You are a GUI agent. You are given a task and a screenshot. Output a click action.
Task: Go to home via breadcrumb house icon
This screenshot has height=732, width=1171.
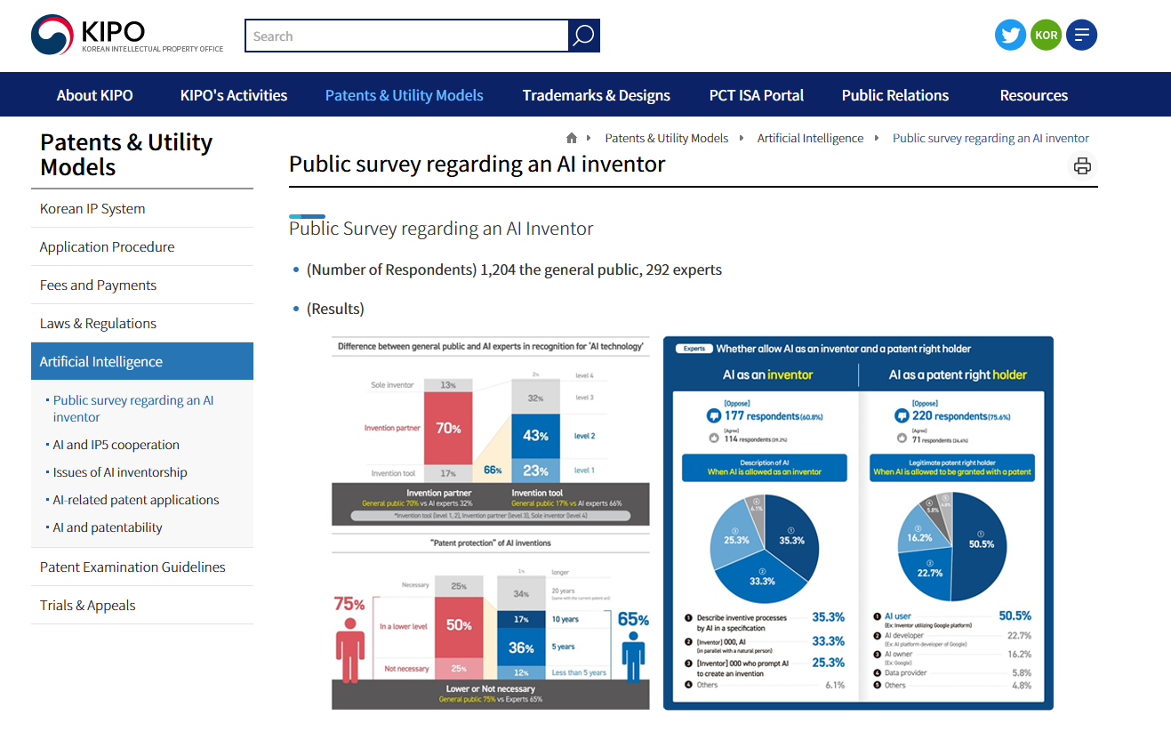click(572, 139)
